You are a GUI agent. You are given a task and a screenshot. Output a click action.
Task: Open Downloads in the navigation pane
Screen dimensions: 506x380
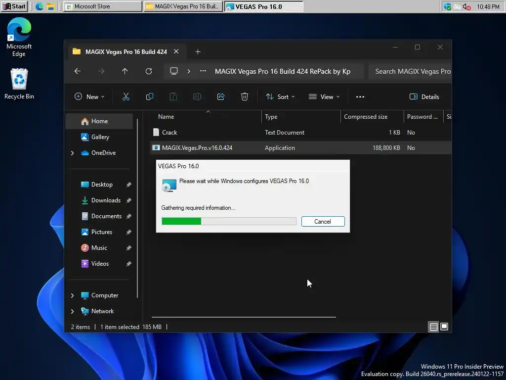pyautogui.click(x=99, y=200)
